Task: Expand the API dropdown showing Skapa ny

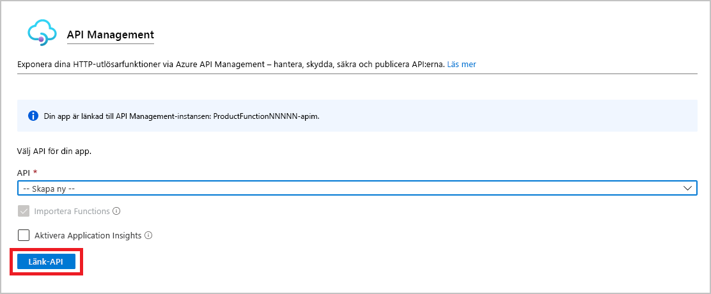Action: [x=357, y=189]
